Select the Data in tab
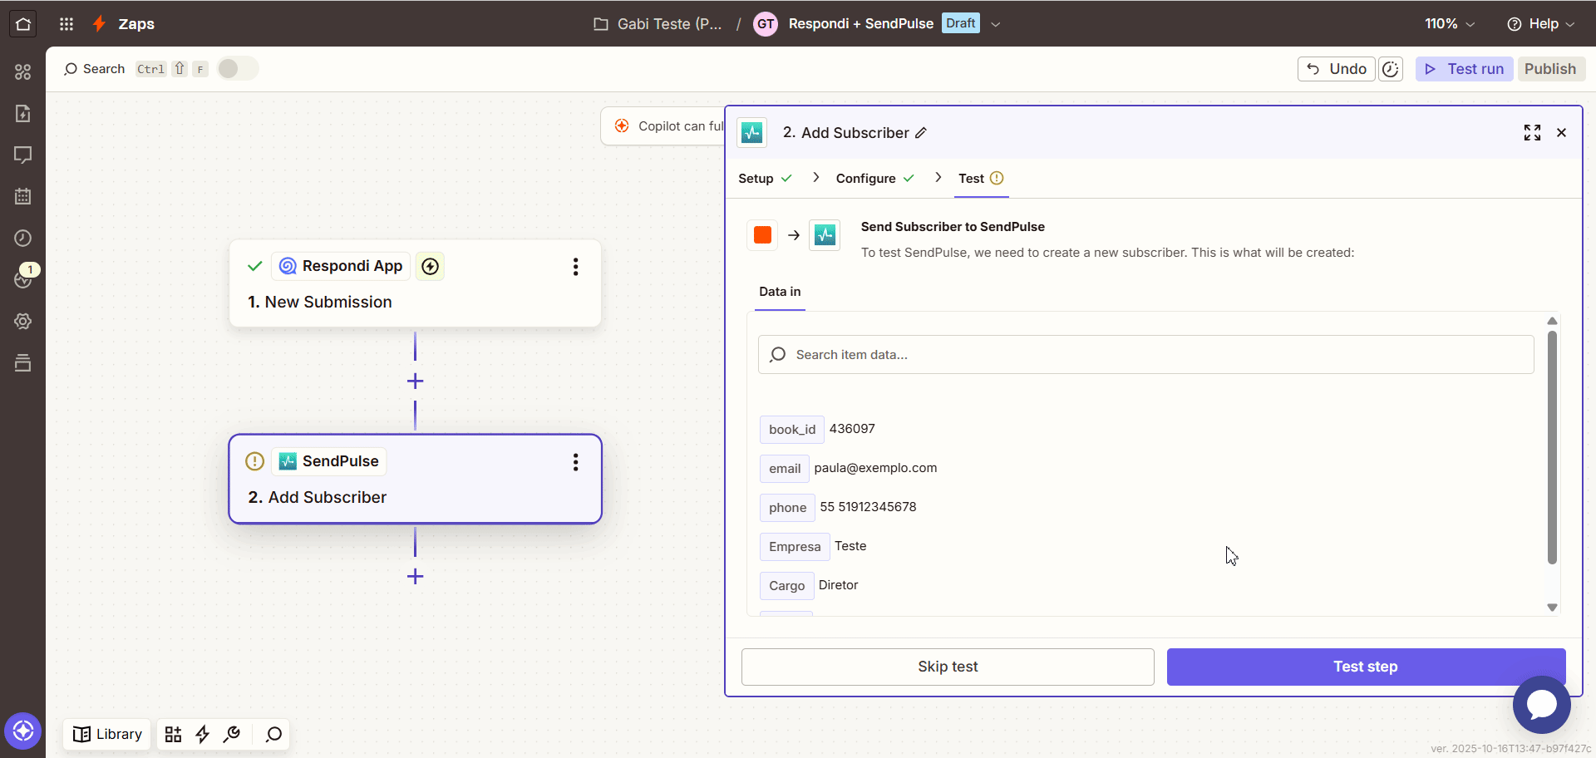 (x=780, y=292)
